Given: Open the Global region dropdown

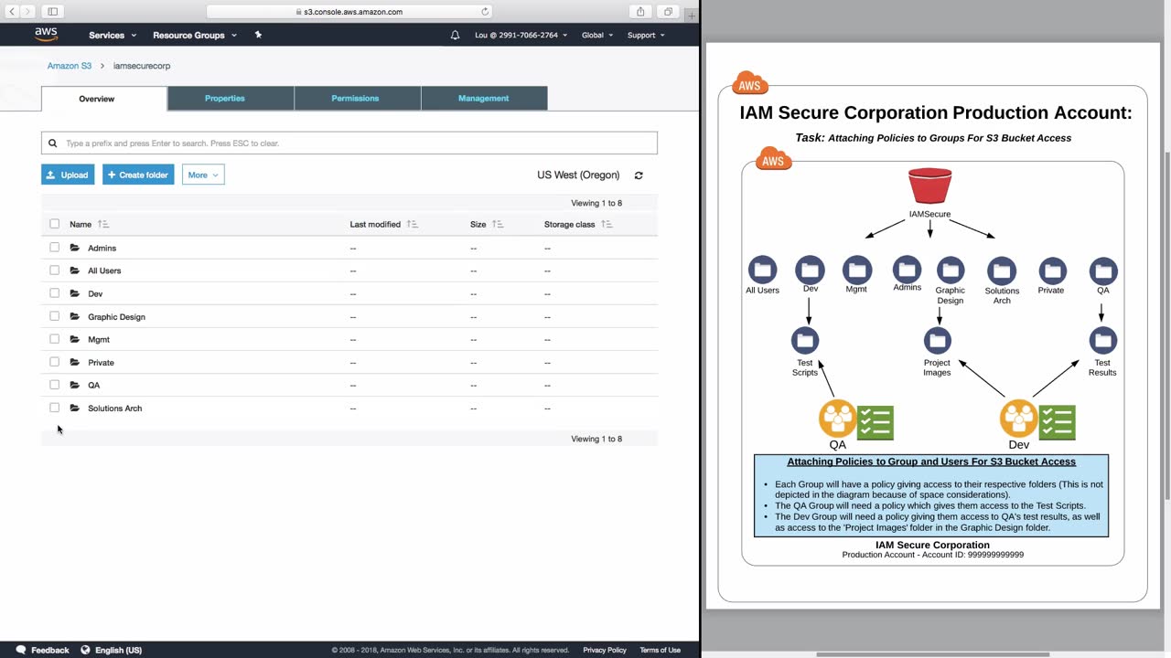Looking at the screenshot, I should tap(597, 35).
